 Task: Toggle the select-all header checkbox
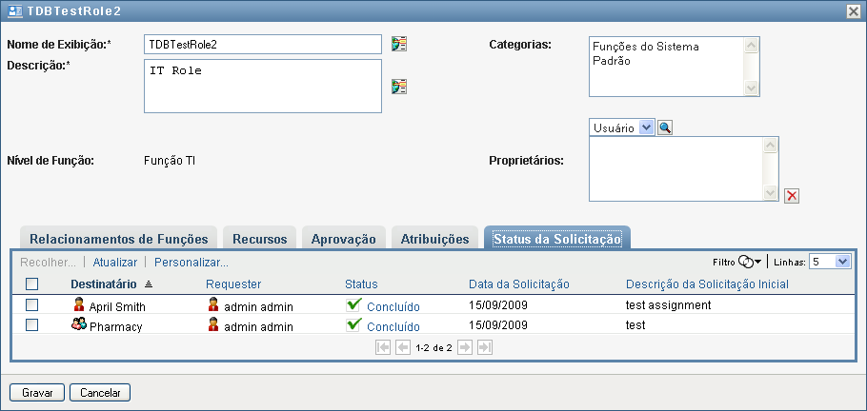coord(32,284)
